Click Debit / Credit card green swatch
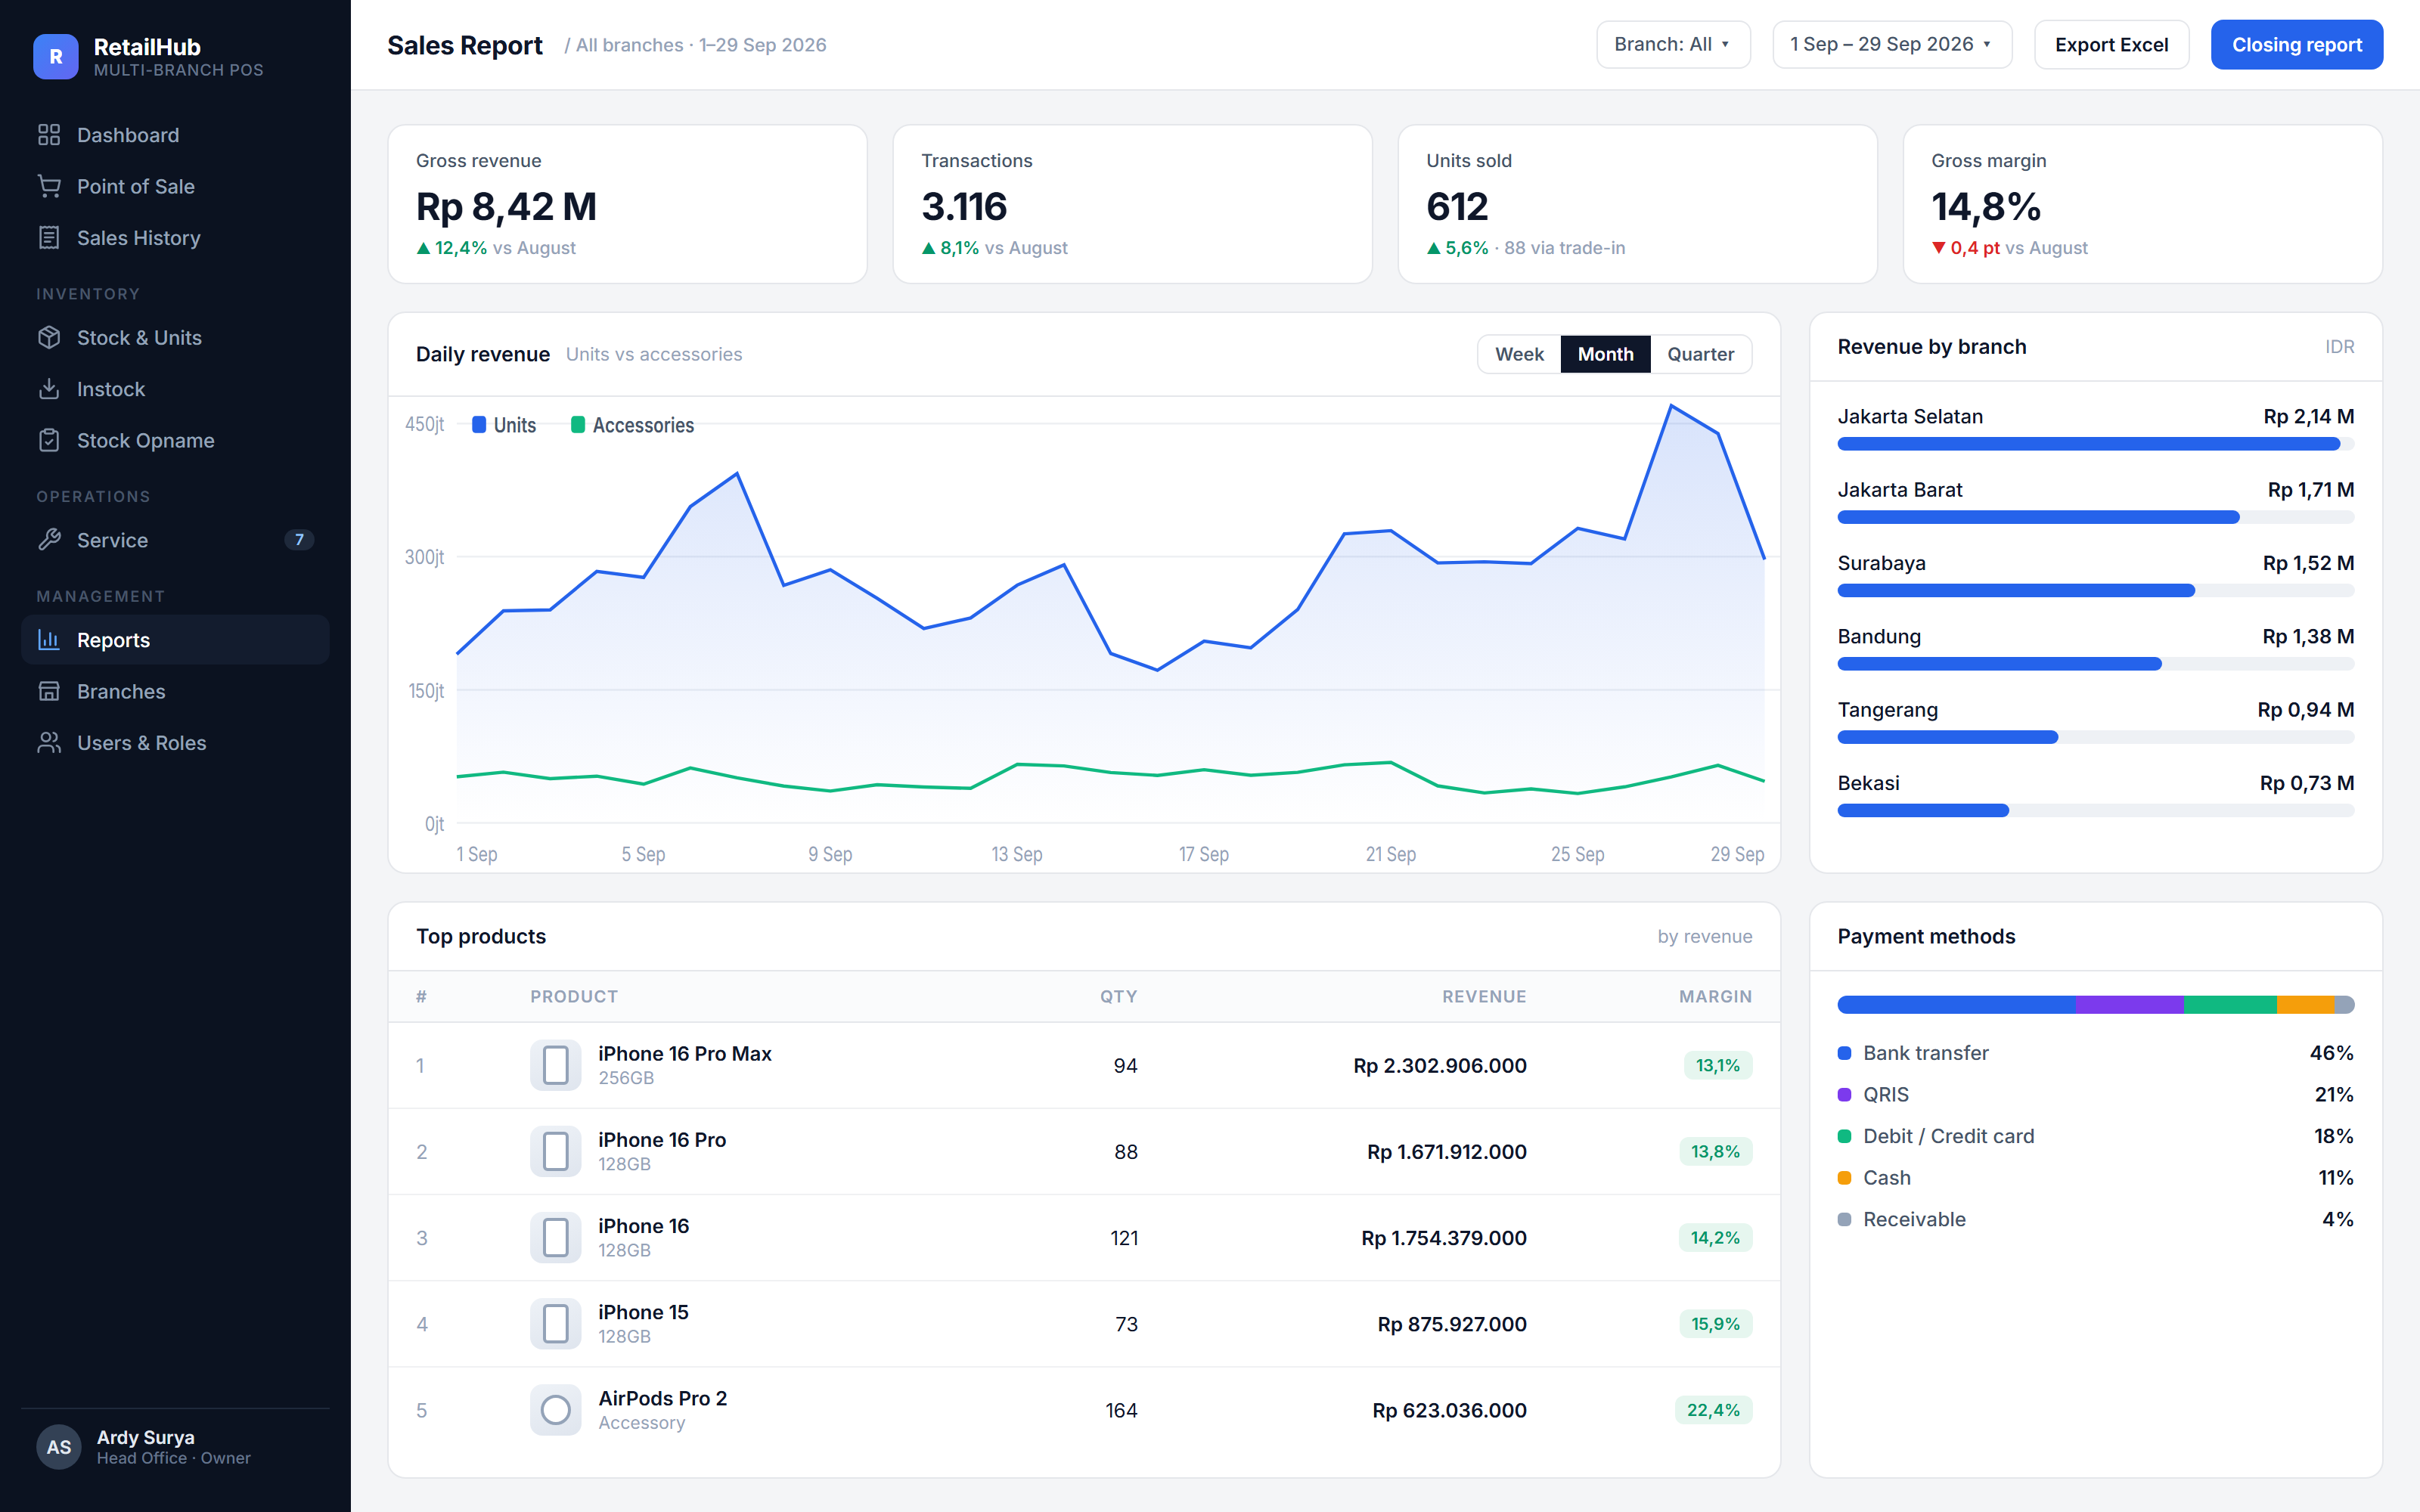The width and height of the screenshot is (2420, 1512). [x=1844, y=1136]
